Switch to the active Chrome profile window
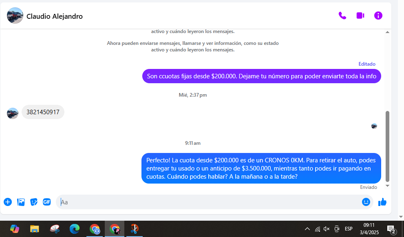This screenshot has height=237, width=404. (x=115, y=229)
